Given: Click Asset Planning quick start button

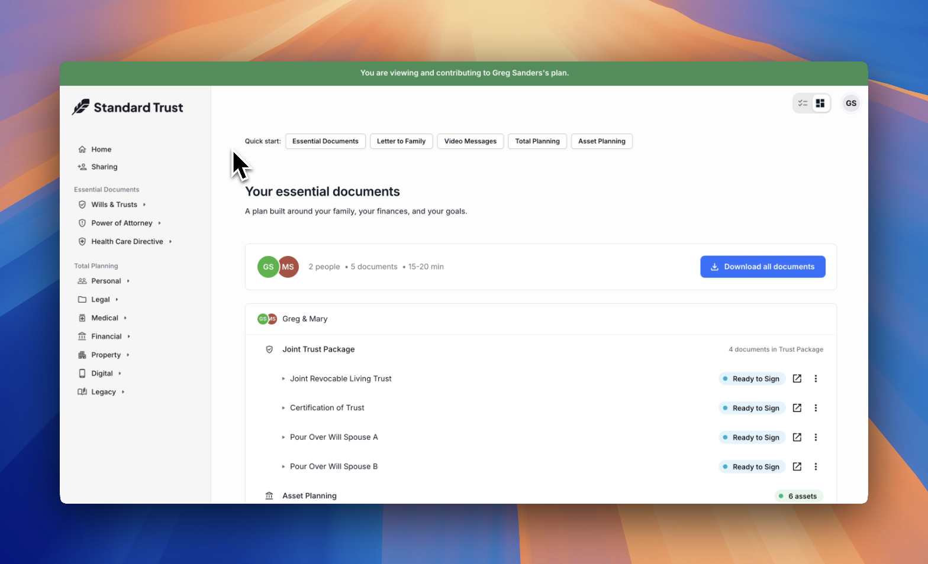Looking at the screenshot, I should tap(602, 141).
